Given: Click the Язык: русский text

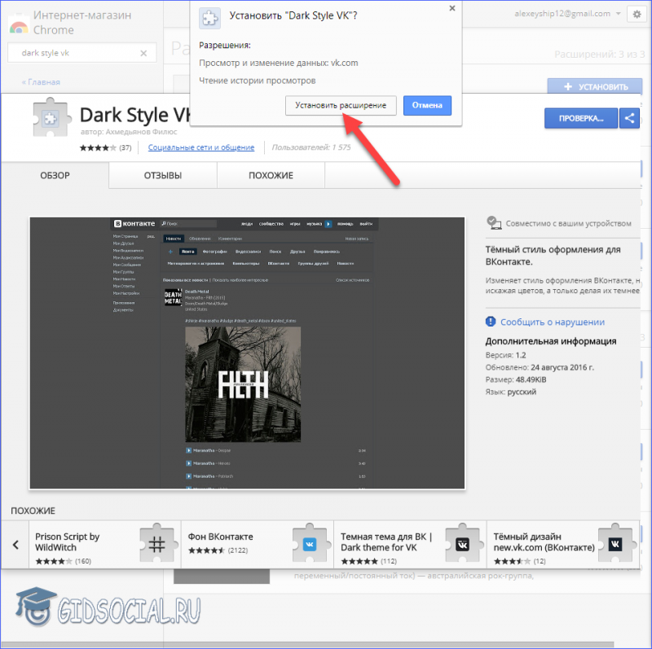Looking at the screenshot, I should coord(511,392).
